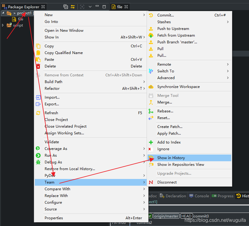
Task: Click the Fetch from Upstream icon
Action: pos(151,35)
